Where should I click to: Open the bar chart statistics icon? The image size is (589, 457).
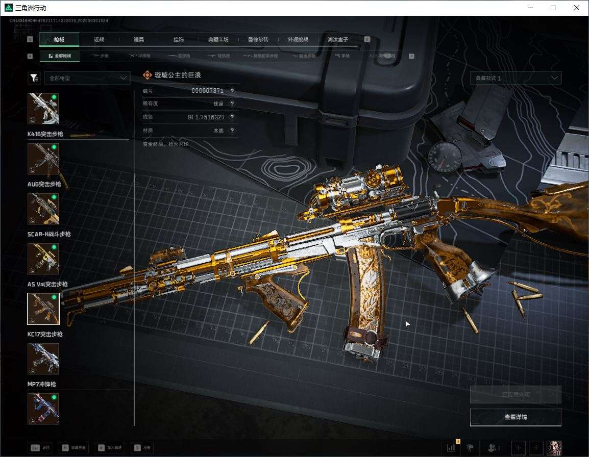click(451, 447)
